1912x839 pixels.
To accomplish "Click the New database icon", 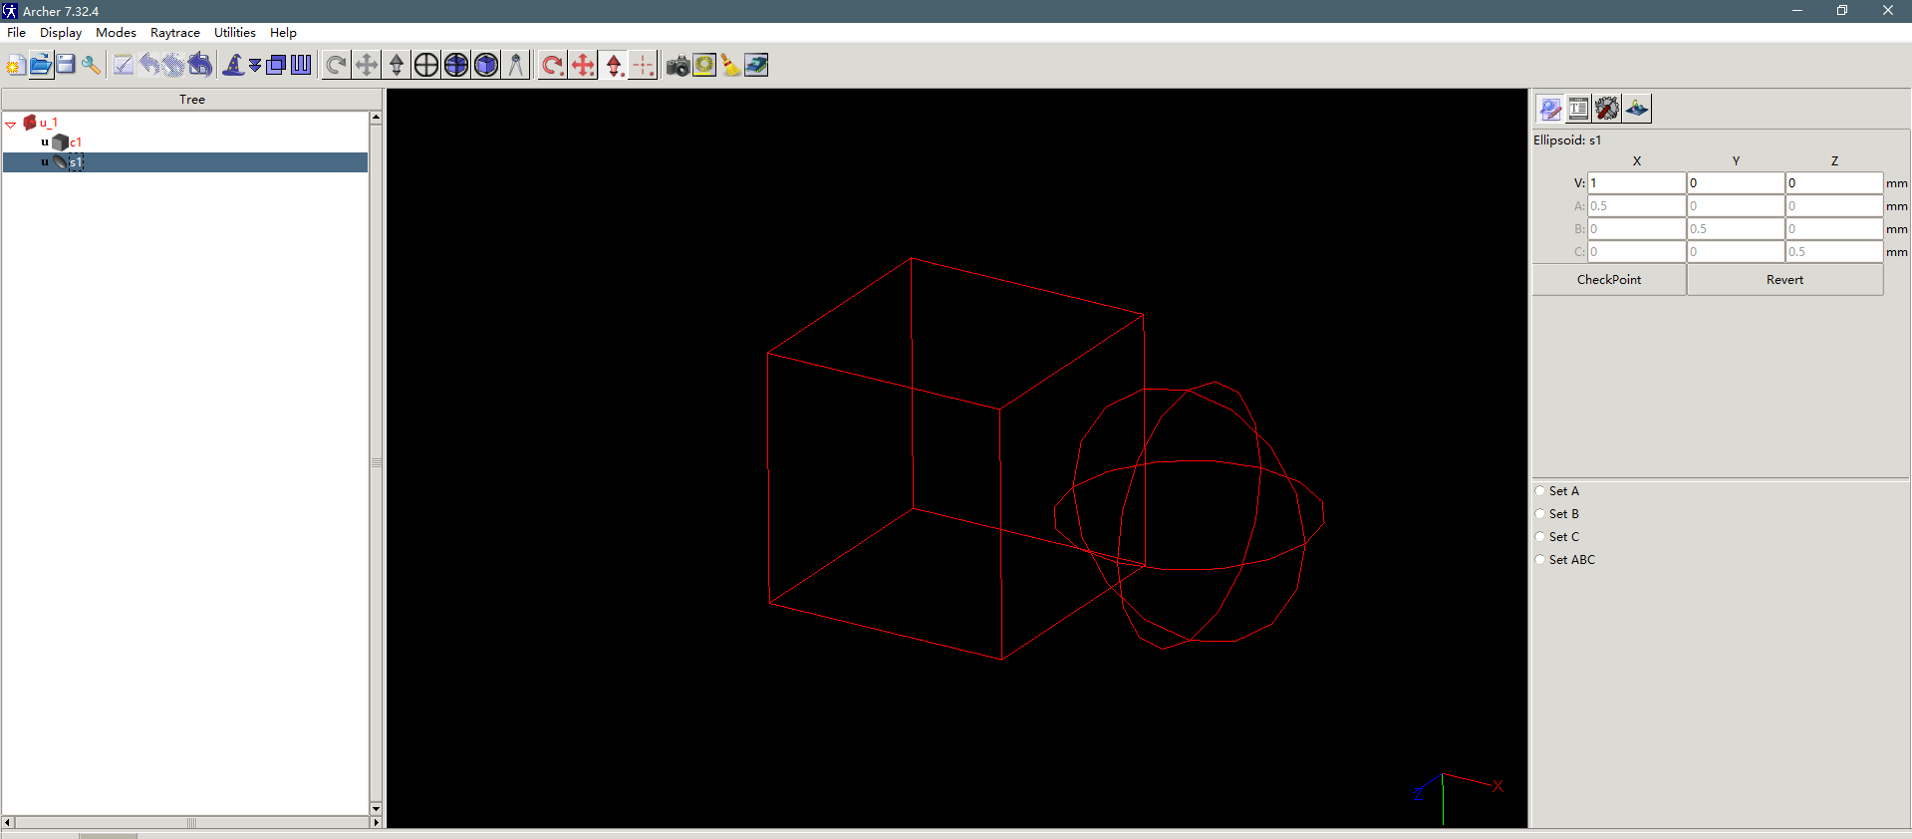I will pyautogui.click(x=15, y=66).
